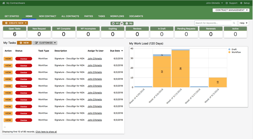Switch to the All Contracts tab
The image size is (253, 139).
point(70,16)
